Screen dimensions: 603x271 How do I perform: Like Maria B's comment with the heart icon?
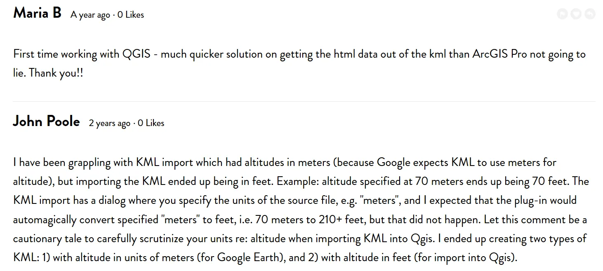576,14
